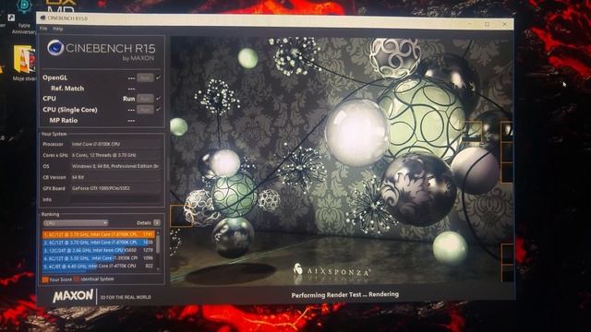Click the MAXON logo
Image resolution: width=591 pixels, height=332 pixels.
[x=73, y=295]
